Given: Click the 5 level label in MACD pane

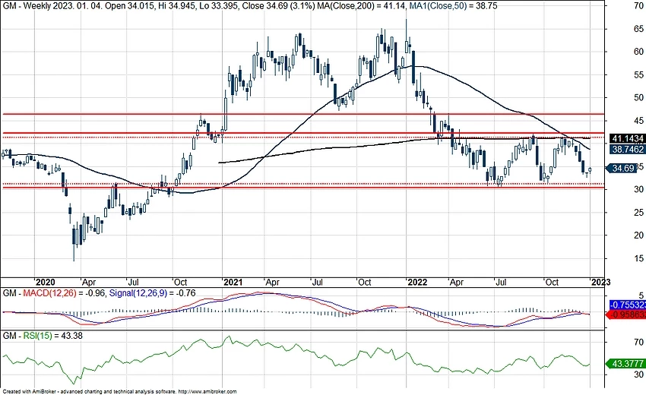Looking at the screenshot, I should 641,295.
